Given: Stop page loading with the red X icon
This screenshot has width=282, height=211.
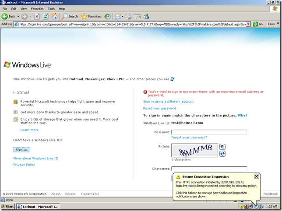Looking at the screenshot, I should point(37,17).
